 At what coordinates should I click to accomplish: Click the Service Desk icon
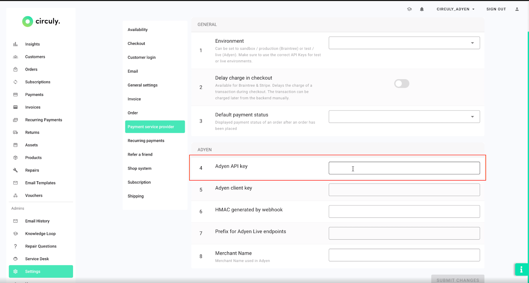click(x=15, y=259)
